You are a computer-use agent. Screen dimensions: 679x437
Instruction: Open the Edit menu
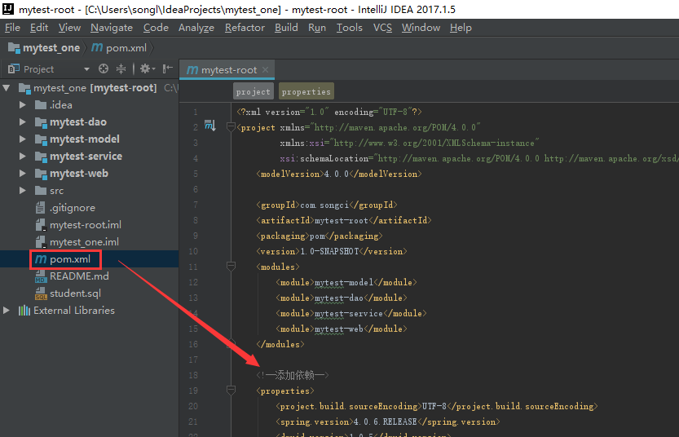pos(39,28)
